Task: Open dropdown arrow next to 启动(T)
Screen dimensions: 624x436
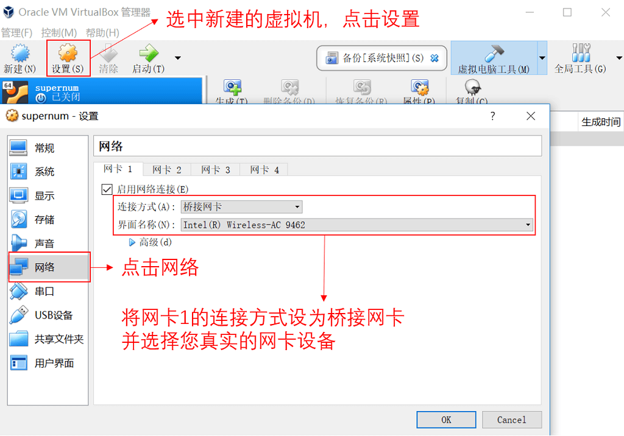Action: 178,58
